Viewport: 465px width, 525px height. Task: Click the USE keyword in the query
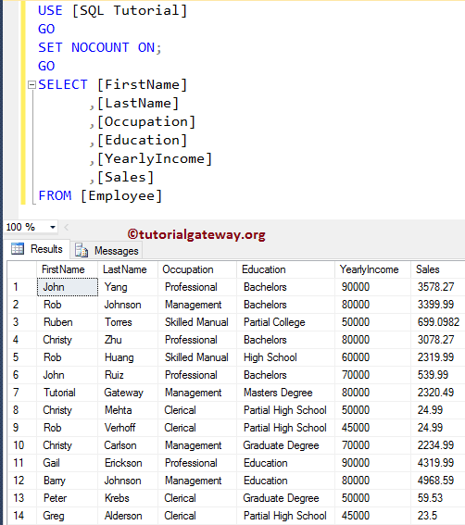pos(50,11)
